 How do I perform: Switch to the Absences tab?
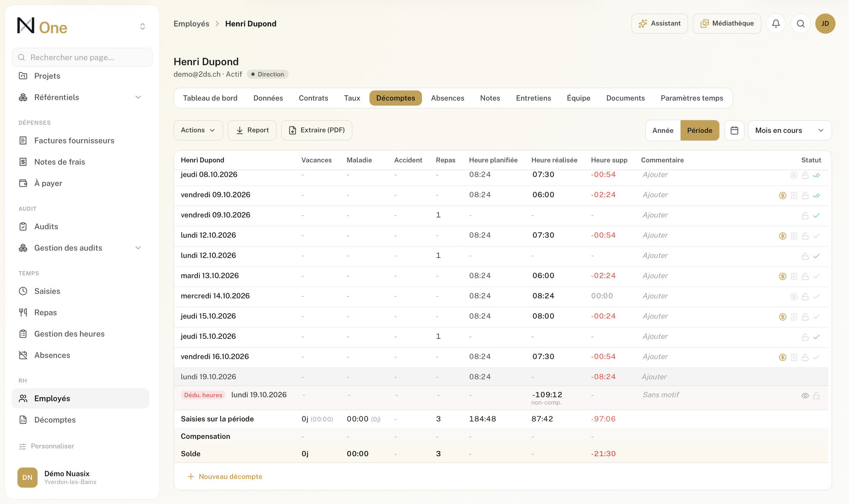click(447, 98)
